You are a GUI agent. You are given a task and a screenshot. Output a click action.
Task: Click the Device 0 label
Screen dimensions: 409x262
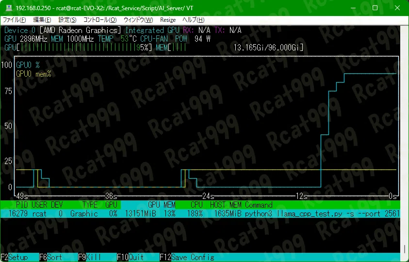coord(20,30)
